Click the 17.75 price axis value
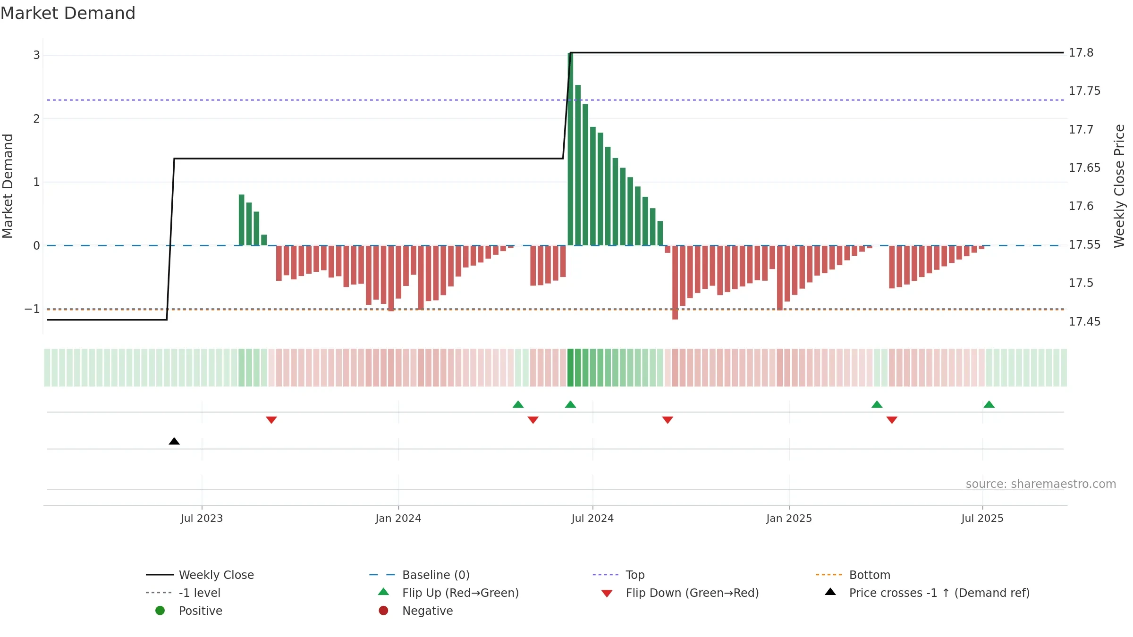Viewport: 1133px width, 637px height. [1084, 91]
